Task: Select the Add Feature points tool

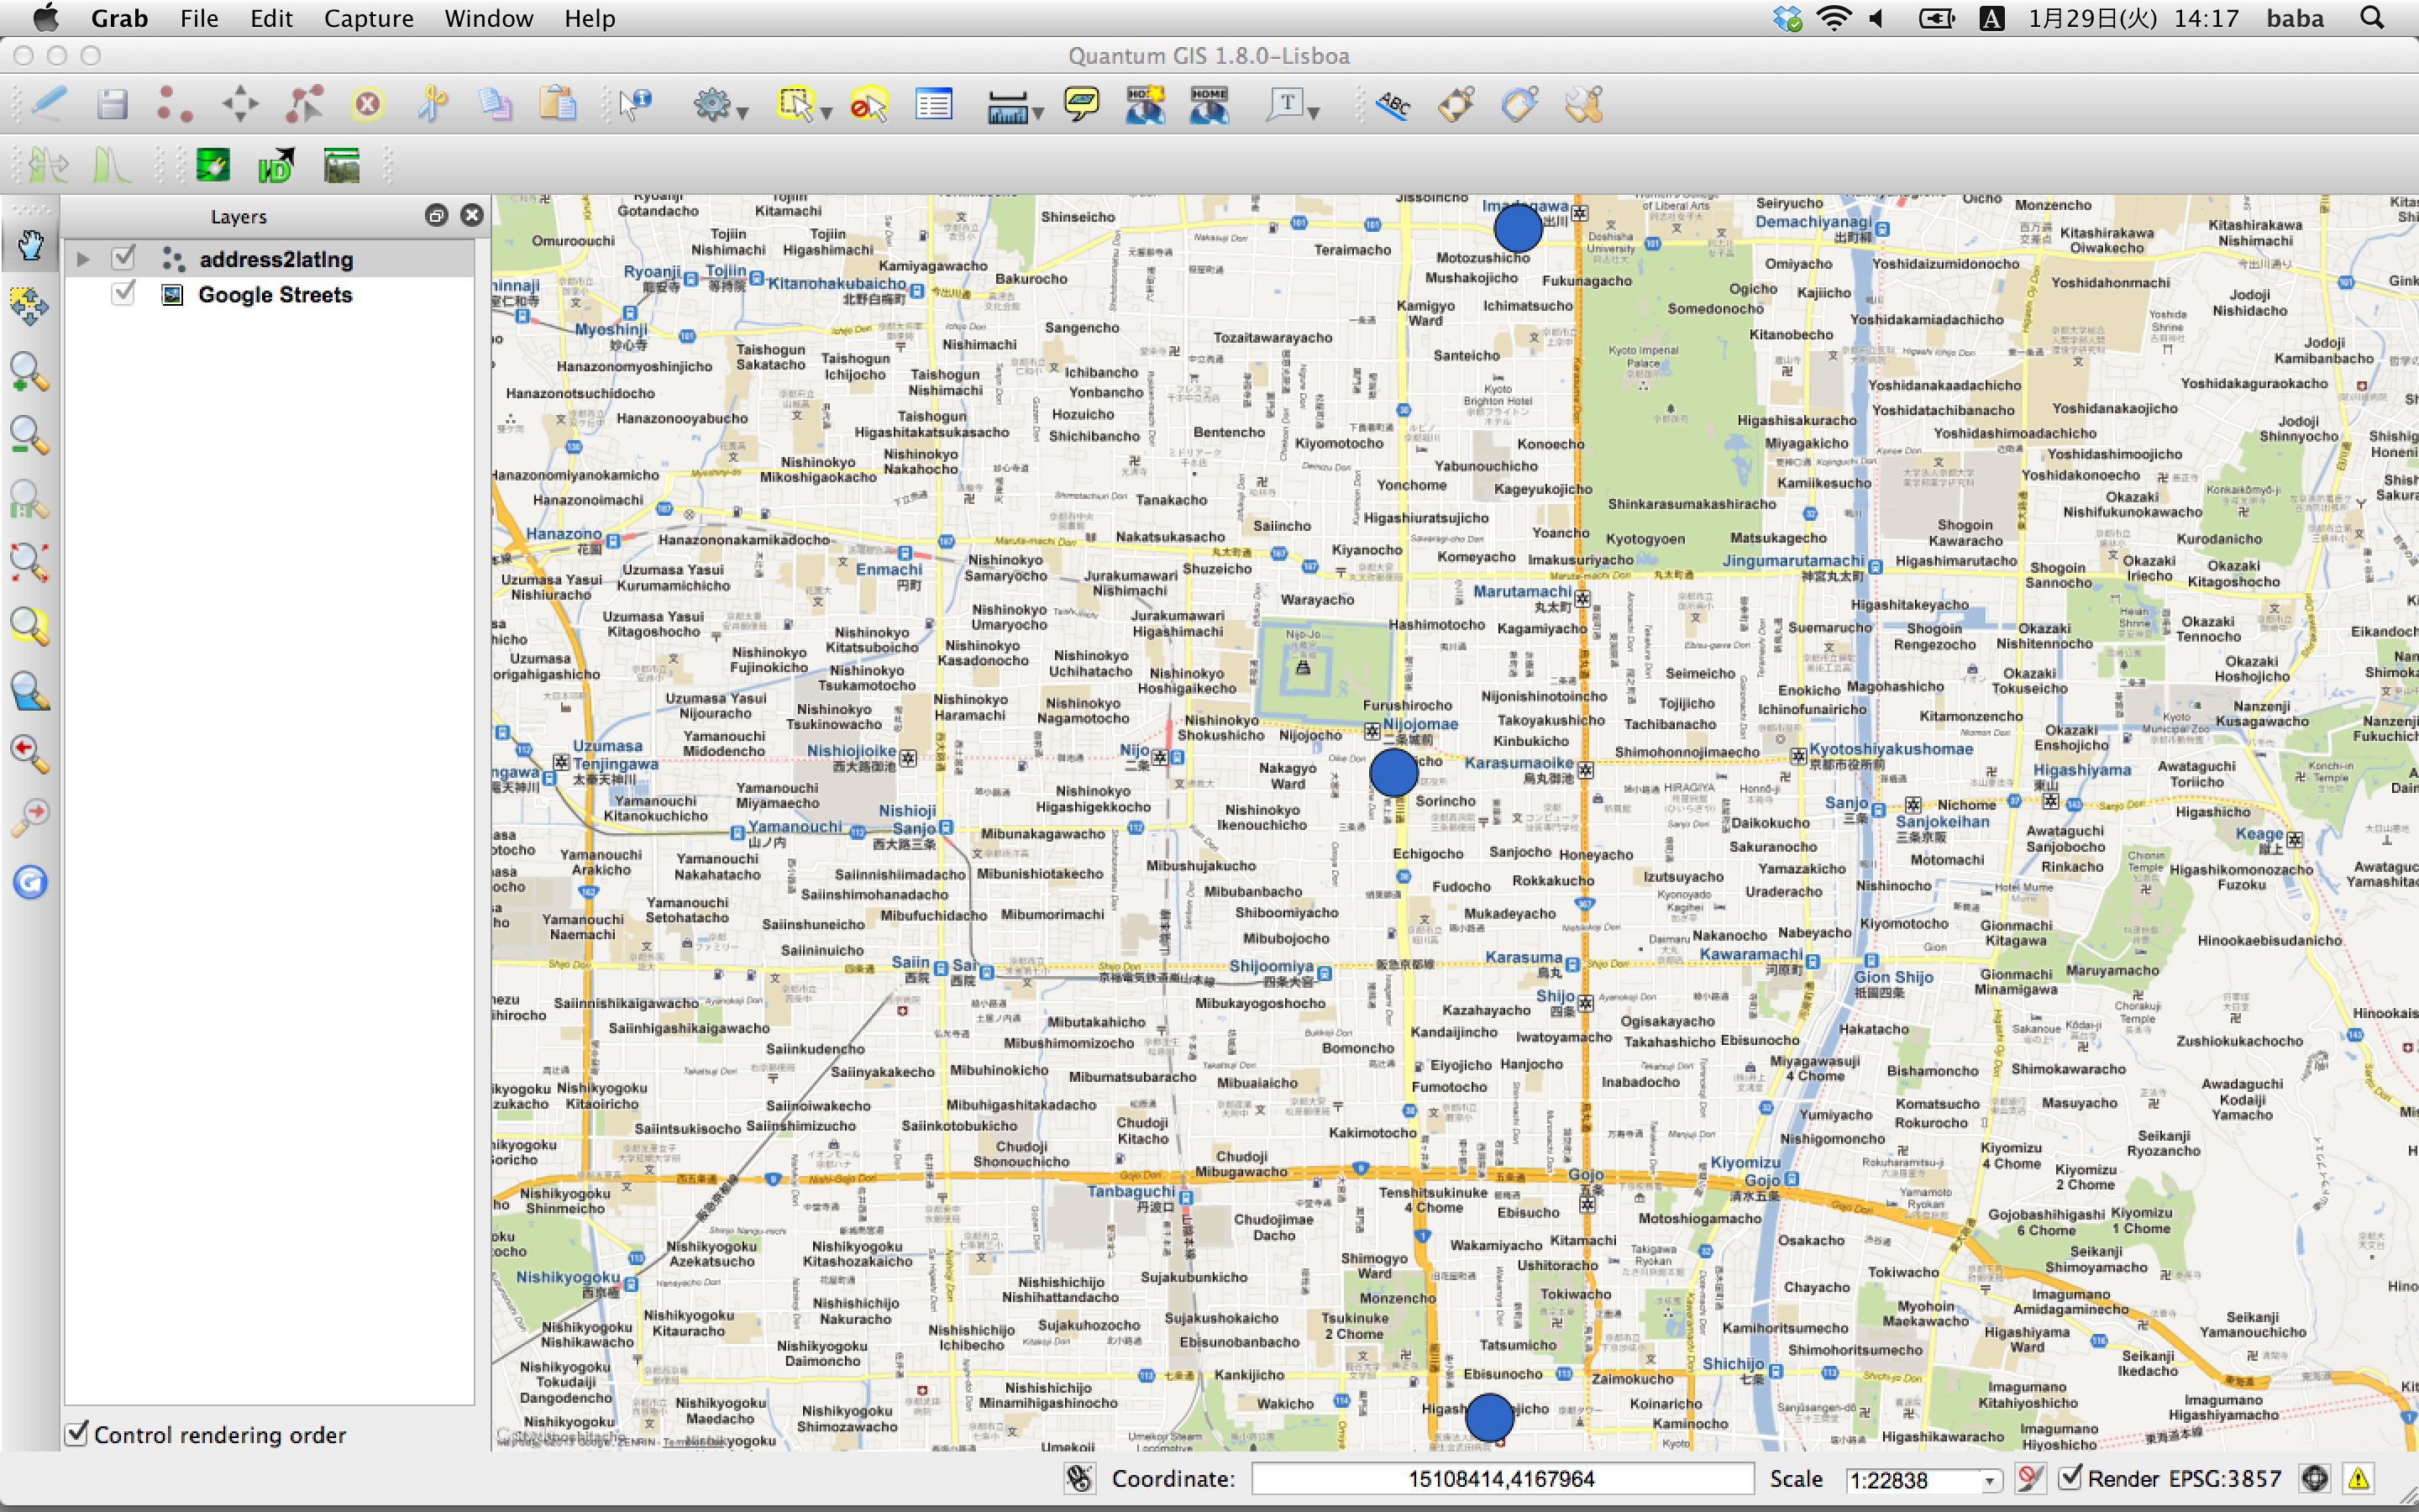Action: [175, 104]
